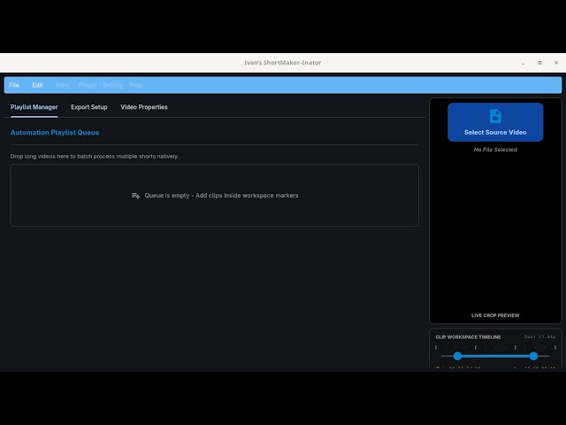The height and width of the screenshot is (425, 566).
Task: Switch to the Export Setup tab
Action: 89,107
